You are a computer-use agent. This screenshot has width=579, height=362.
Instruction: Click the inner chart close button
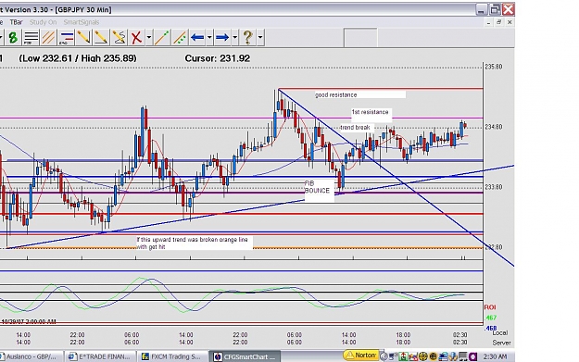pos(510,22)
